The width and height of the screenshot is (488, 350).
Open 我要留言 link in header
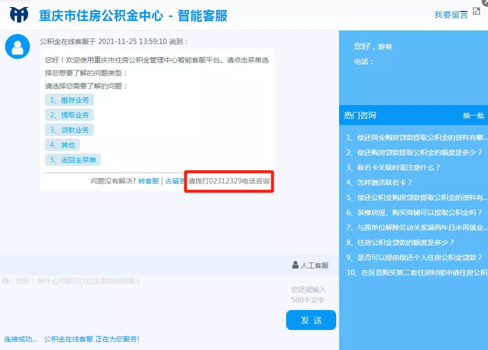(x=451, y=14)
